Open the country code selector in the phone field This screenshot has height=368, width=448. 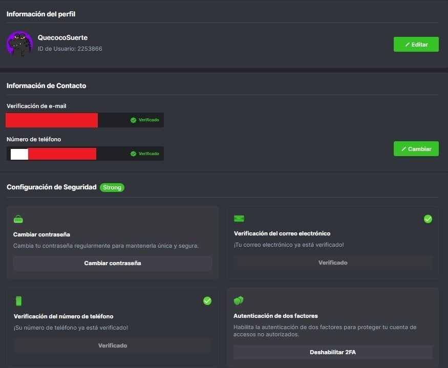point(19,154)
